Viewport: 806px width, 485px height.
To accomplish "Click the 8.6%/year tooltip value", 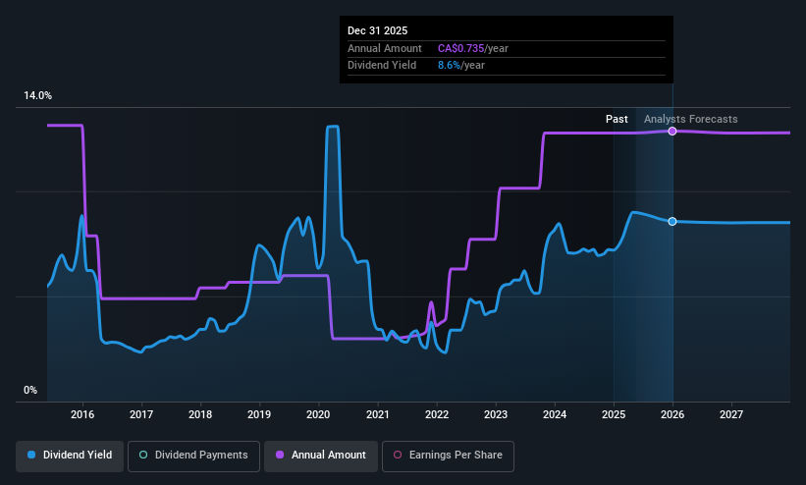I will click(x=461, y=66).
